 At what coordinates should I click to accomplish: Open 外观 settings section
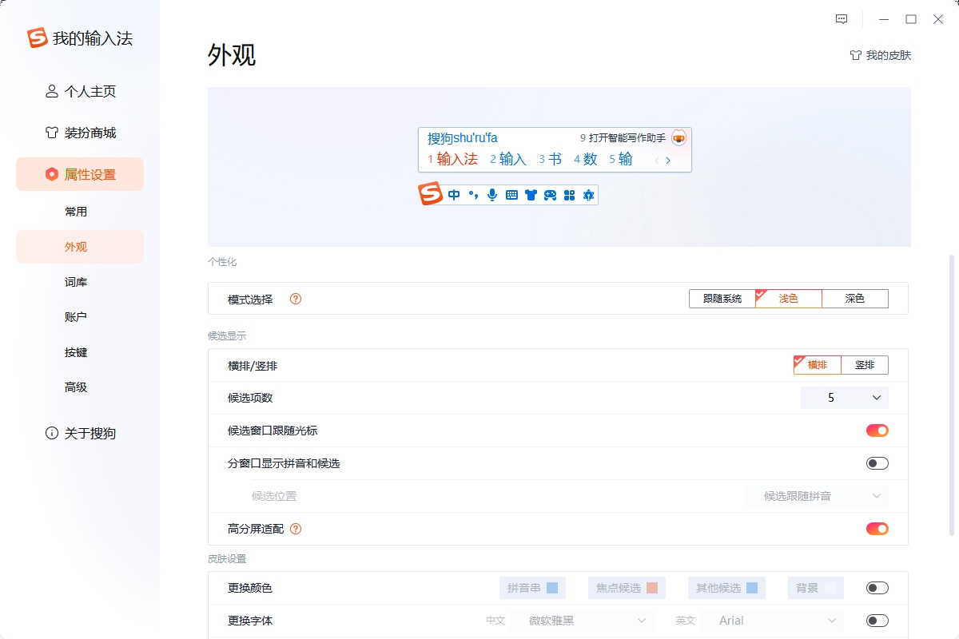click(x=80, y=247)
